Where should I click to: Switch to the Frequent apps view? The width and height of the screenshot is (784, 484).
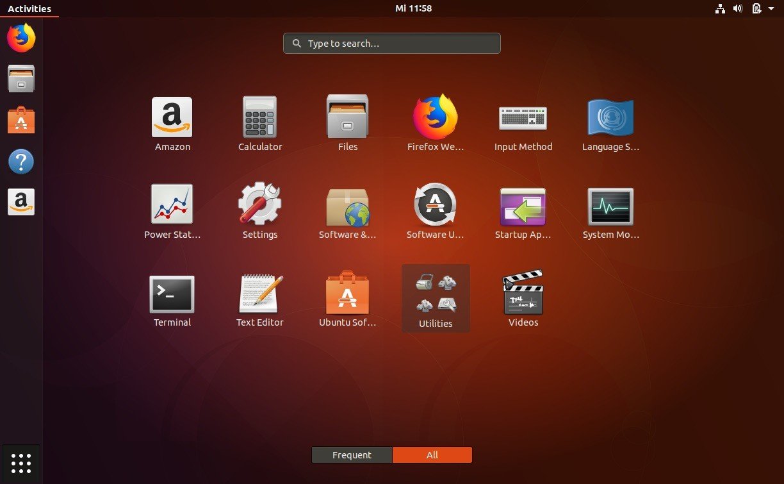(x=352, y=455)
